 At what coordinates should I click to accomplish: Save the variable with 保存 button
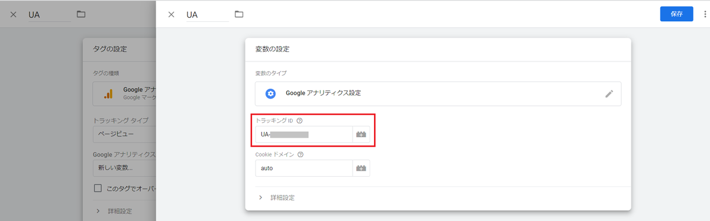tap(676, 14)
